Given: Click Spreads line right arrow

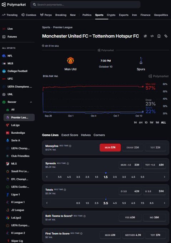Looking at the screenshot, I should pos(165,177).
